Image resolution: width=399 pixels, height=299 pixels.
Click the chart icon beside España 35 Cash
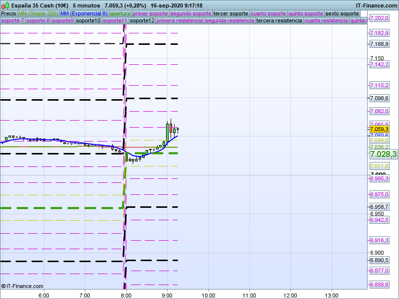click(5, 5)
